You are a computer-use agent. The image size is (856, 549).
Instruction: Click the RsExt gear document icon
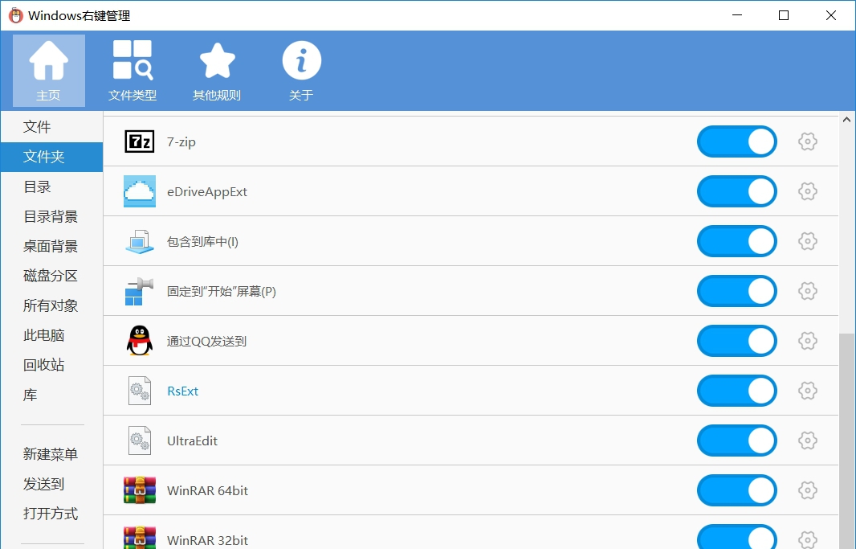coord(140,391)
